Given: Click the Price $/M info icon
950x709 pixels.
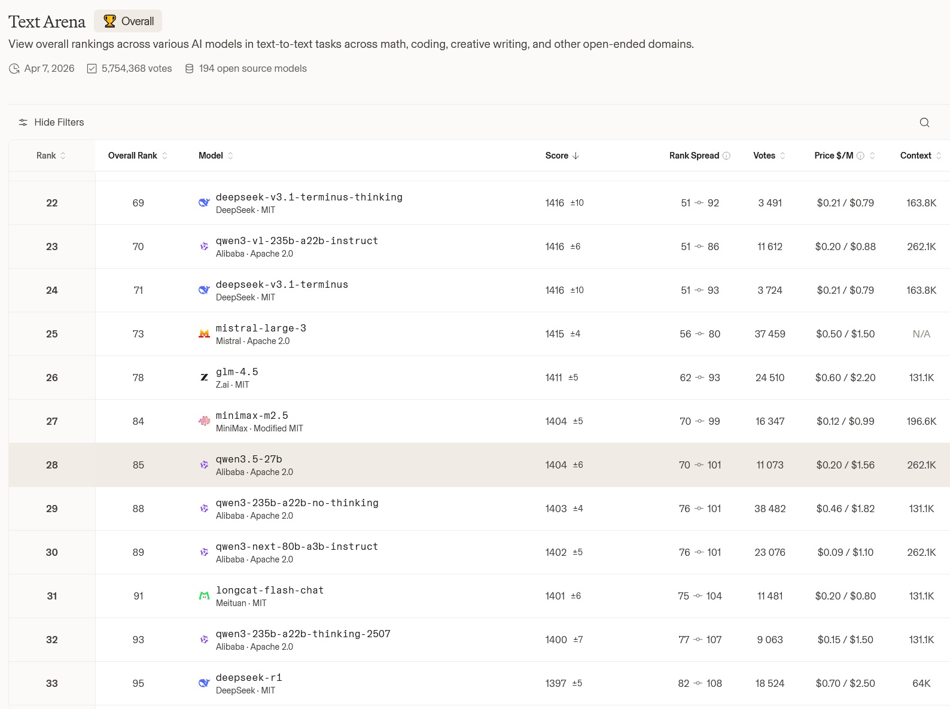Looking at the screenshot, I should click(x=860, y=156).
